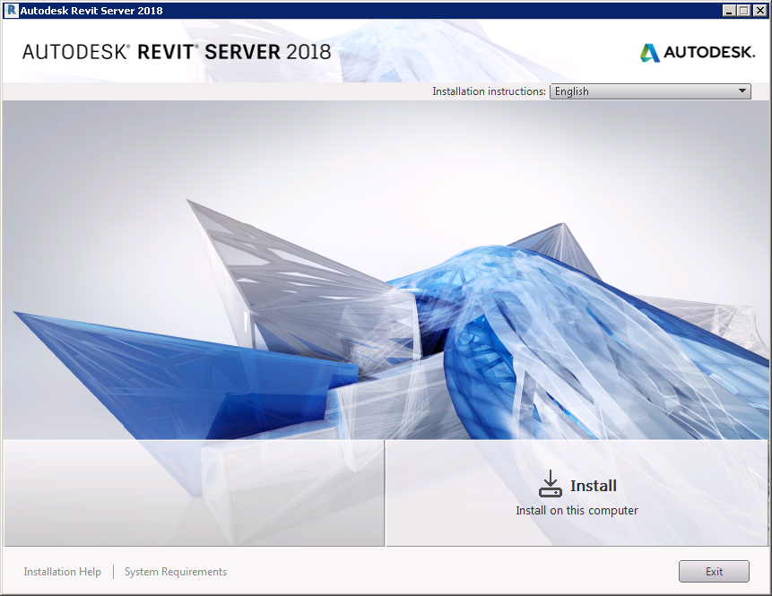Close the installer window

(759, 11)
